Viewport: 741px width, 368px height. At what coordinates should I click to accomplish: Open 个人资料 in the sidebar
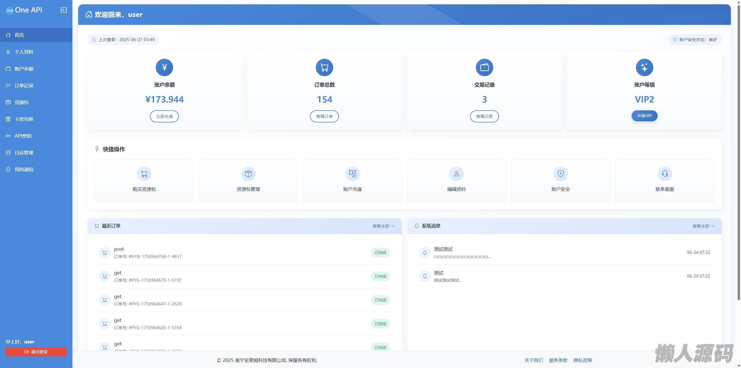pyautogui.click(x=24, y=52)
